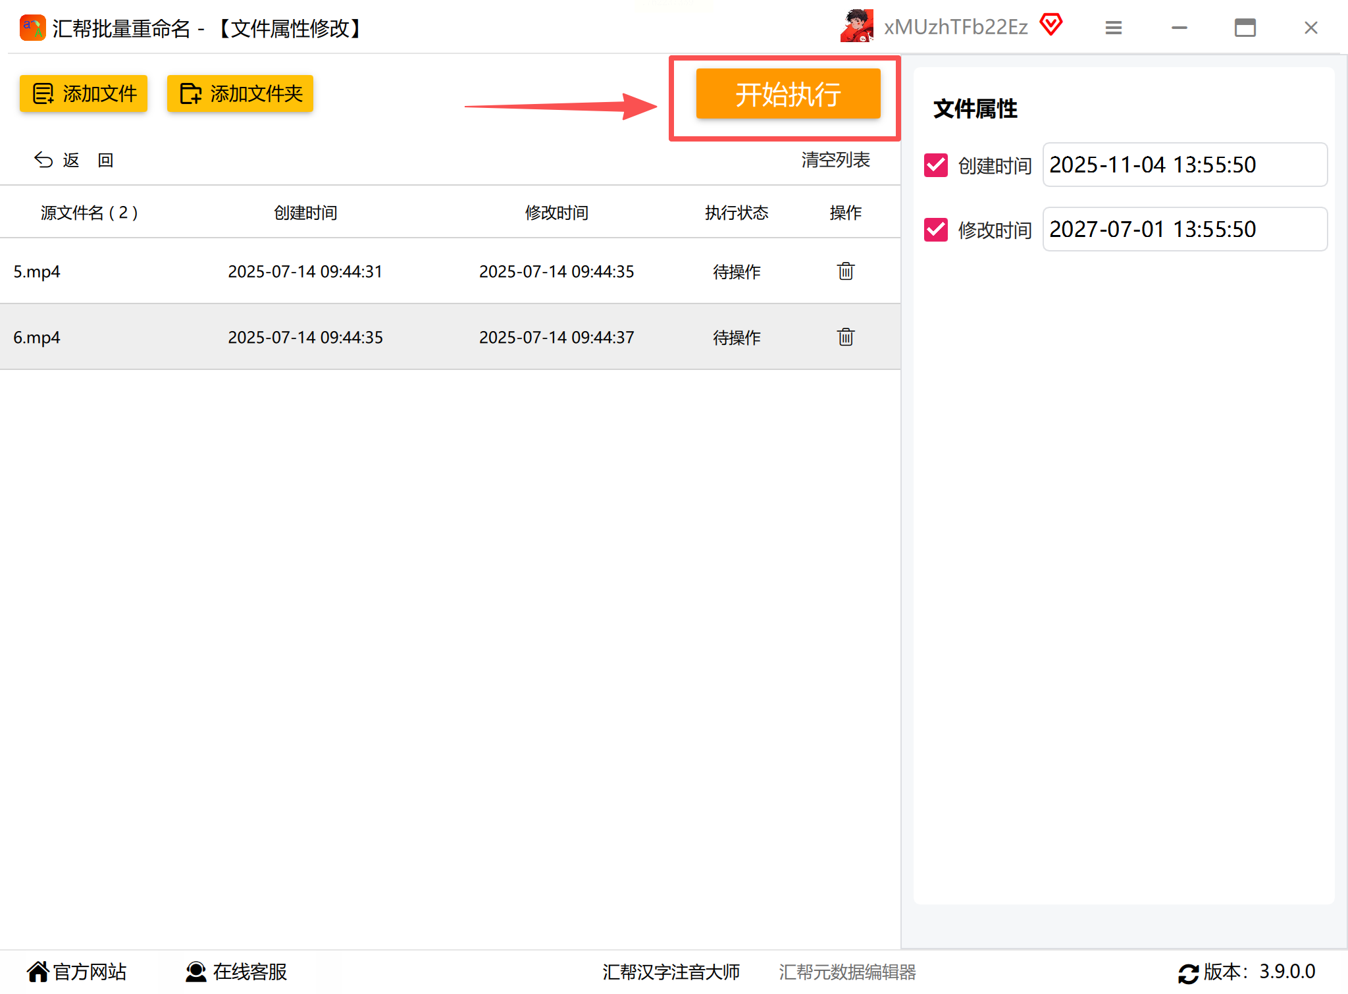Edit the 修改时间 date field
Viewport: 1348px width, 994px height.
pos(1184,230)
